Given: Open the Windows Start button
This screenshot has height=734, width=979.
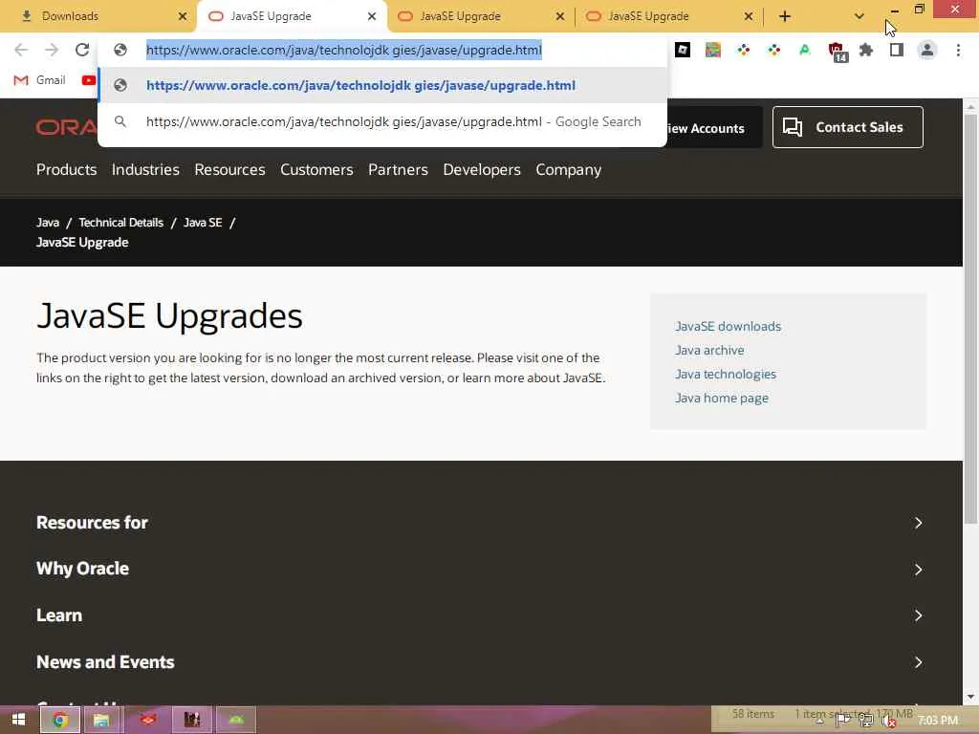Looking at the screenshot, I should click(x=18, y=720).
